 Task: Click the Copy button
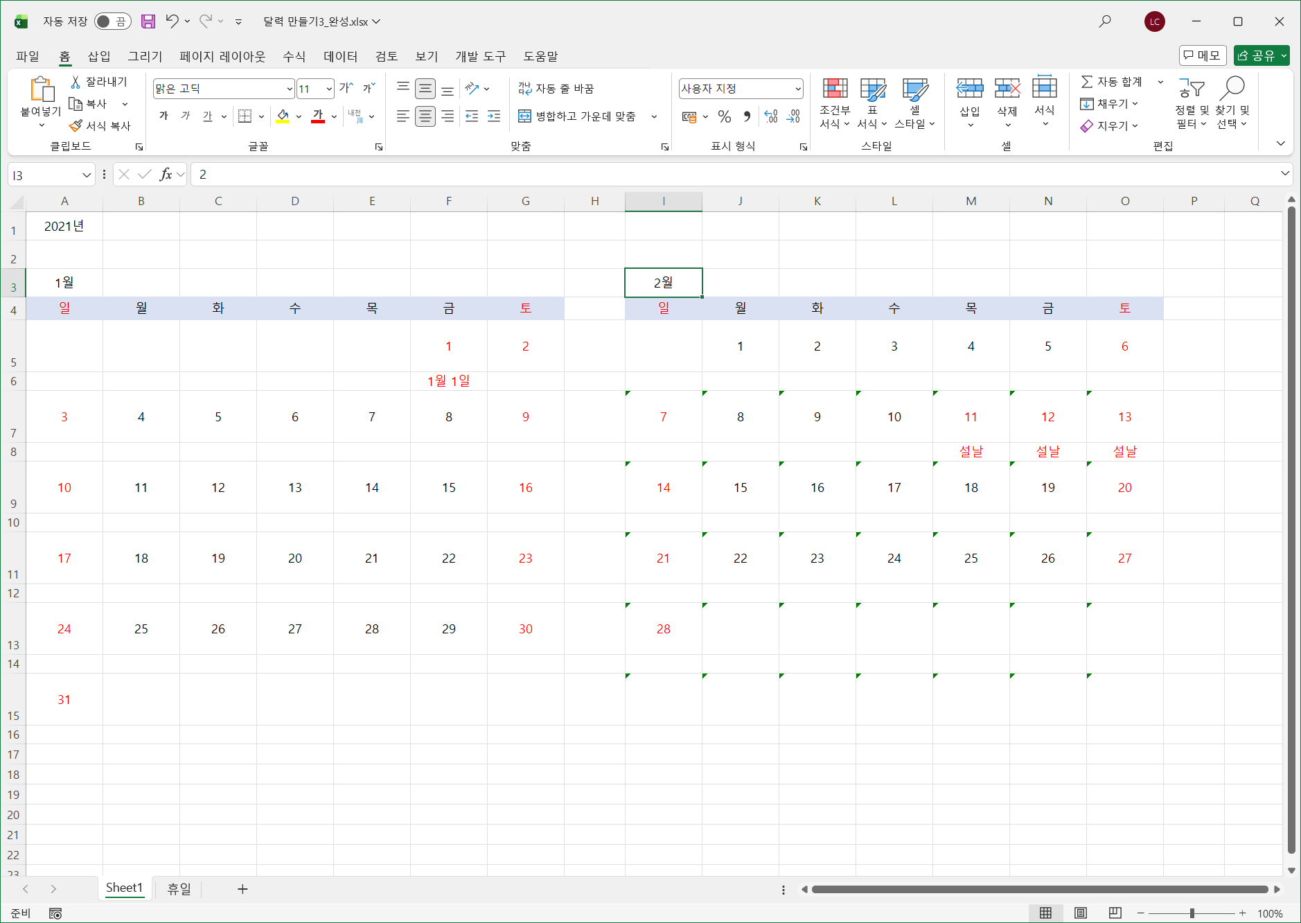(x=89, y=104)
